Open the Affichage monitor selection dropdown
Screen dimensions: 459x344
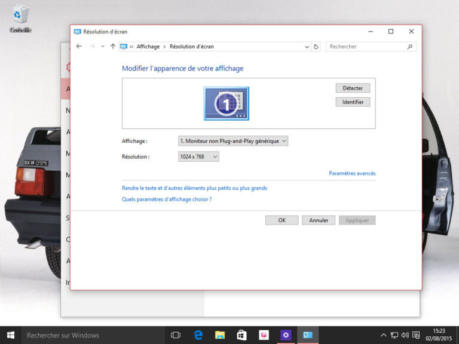click(233, 141)
